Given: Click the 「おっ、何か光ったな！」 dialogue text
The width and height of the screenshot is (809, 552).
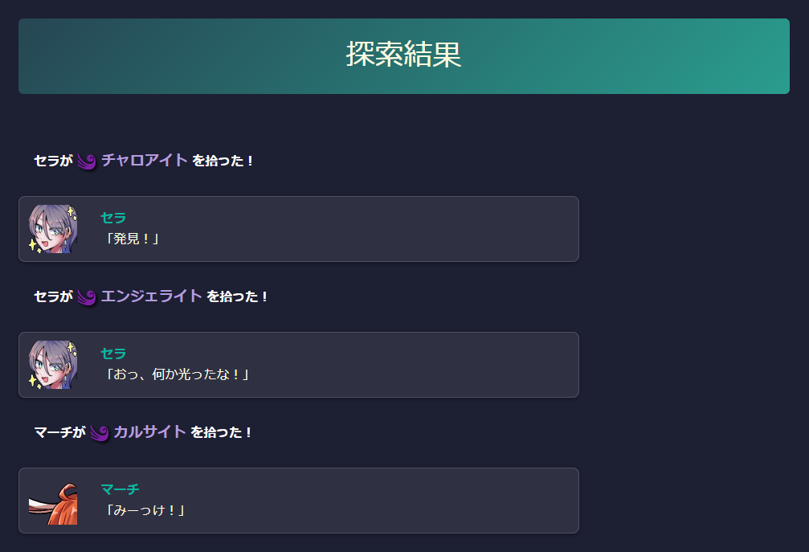Looking at the screenshot, I should [177, 374].
